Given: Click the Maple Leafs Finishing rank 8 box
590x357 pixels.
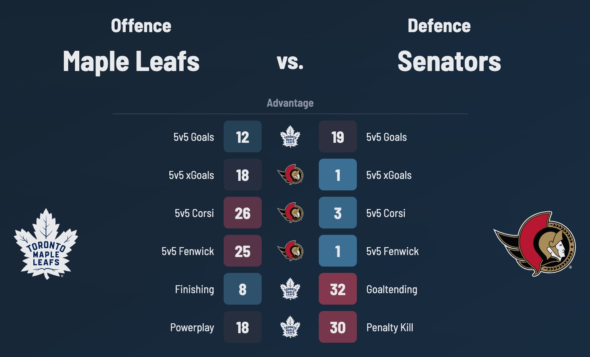Looking at the screenshot, I should point(243,289).
